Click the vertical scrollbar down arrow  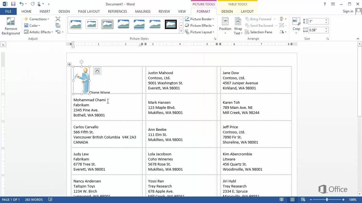(360, 194)
